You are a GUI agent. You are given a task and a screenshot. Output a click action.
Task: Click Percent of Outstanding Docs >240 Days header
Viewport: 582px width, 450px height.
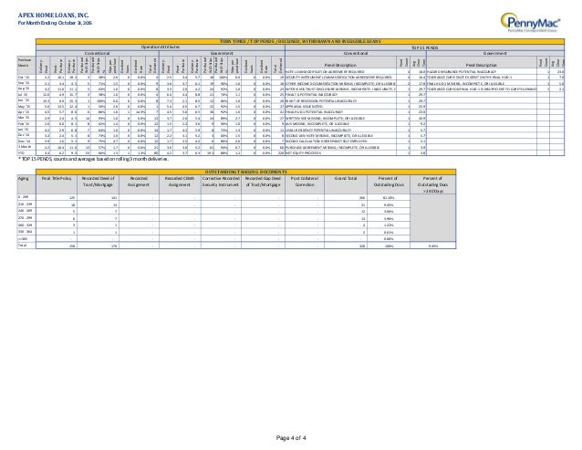(432, 184)
